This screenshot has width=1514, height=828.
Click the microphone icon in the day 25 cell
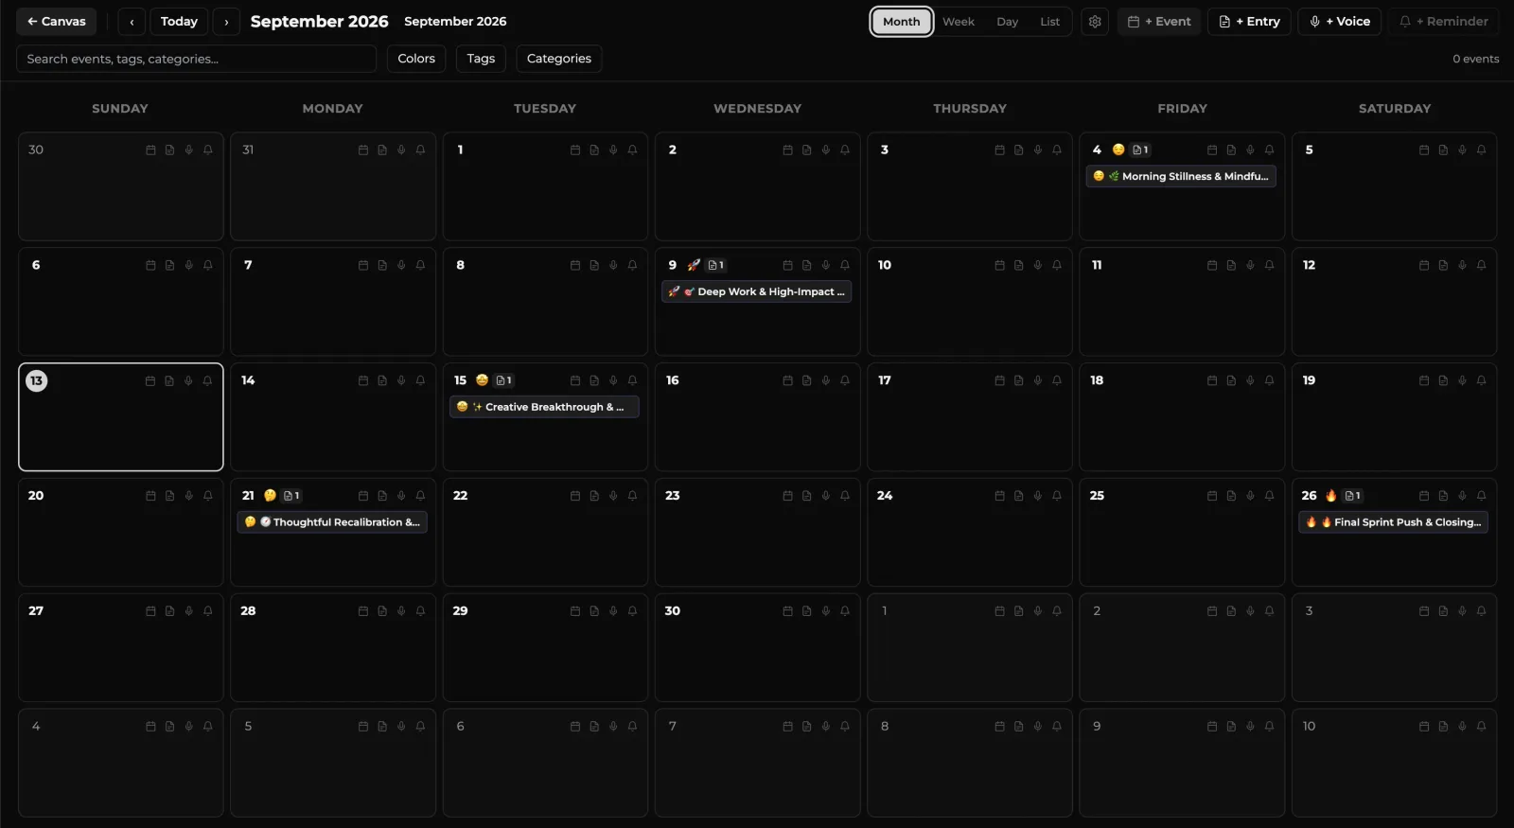[1250, 496]
